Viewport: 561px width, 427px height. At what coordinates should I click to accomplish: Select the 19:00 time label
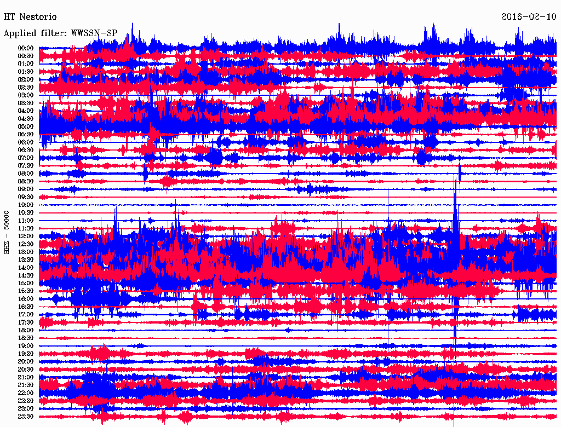coord(26,346)
